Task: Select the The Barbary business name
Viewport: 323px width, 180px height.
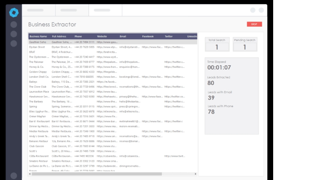Action: [36, 102]
